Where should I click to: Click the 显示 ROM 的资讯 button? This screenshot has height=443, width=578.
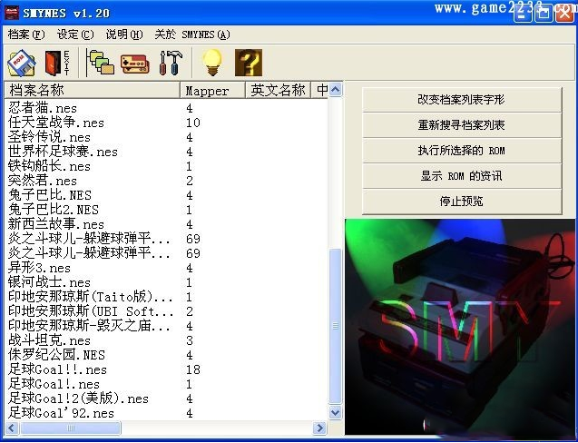[x=462, y=176]
